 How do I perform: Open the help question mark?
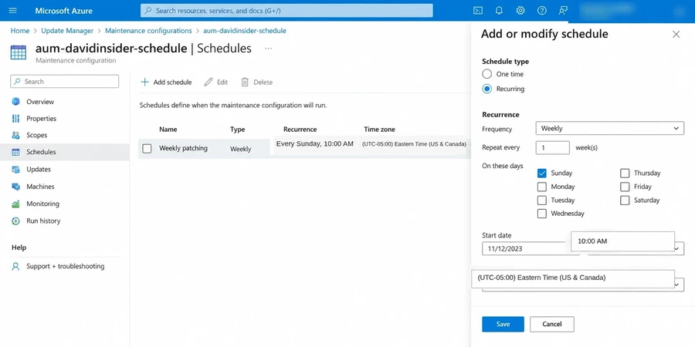(541, 11)
